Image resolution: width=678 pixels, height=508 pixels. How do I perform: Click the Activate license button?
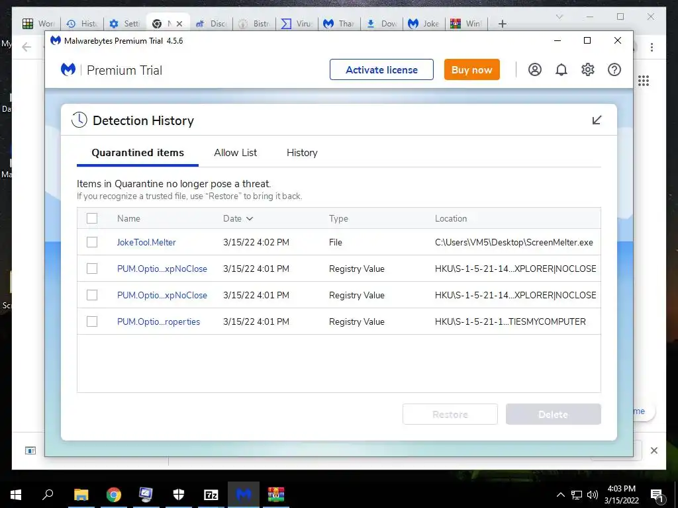381,69
